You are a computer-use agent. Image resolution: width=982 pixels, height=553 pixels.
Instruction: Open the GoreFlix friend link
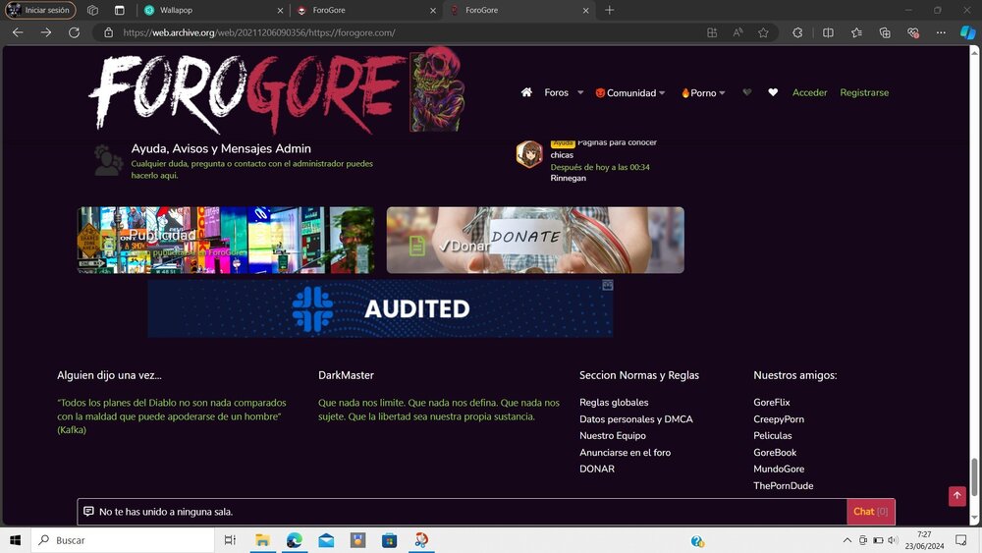pos(772,402)
